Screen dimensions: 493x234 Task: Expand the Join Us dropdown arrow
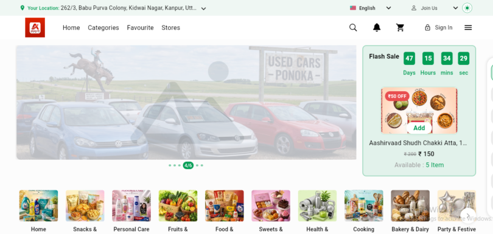pos(455,8)
